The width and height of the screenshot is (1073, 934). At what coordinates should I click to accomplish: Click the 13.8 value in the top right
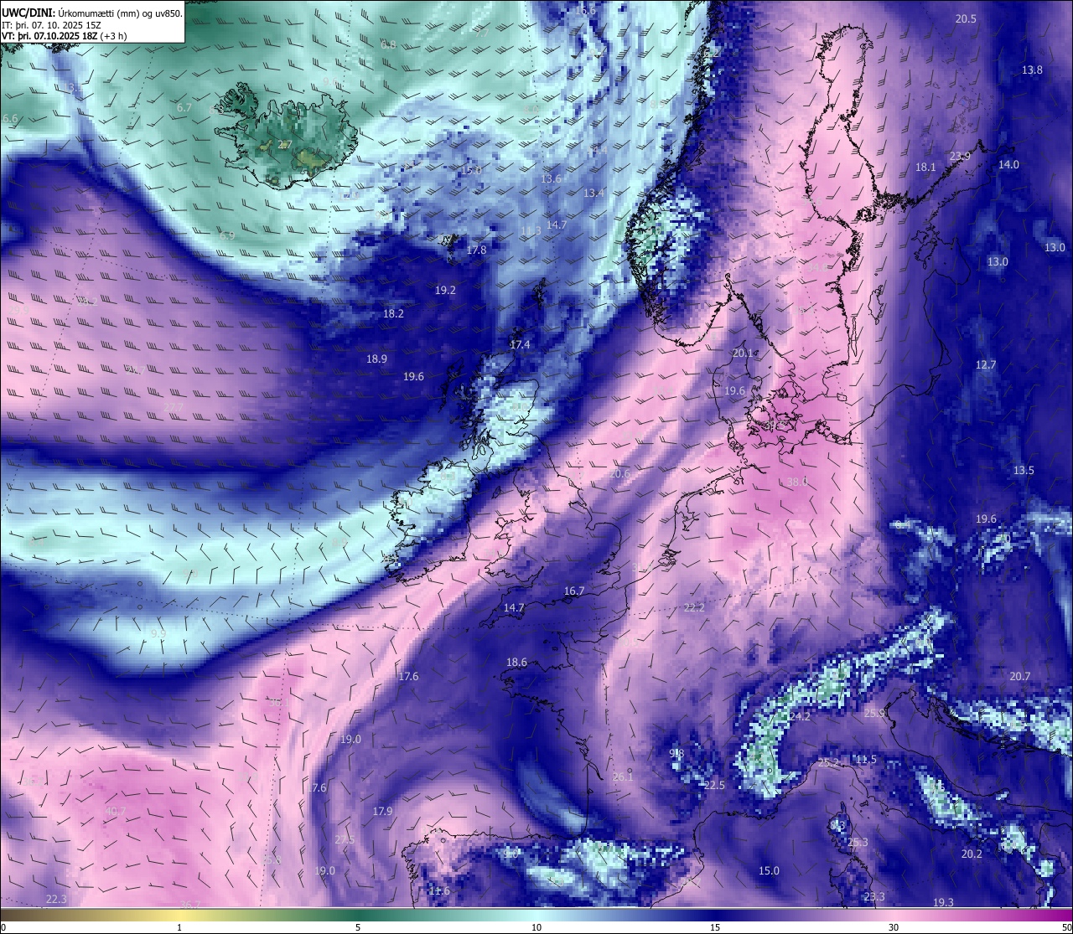[1032, 70]
